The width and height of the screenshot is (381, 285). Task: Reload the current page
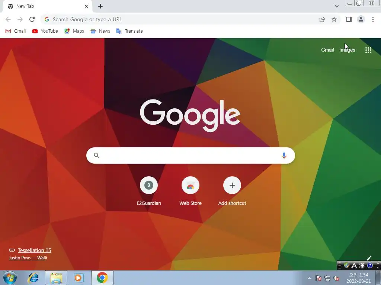(x=32, y=19)
